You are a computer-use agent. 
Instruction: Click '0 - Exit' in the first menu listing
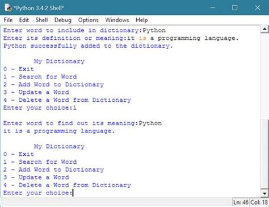[19, 69]
